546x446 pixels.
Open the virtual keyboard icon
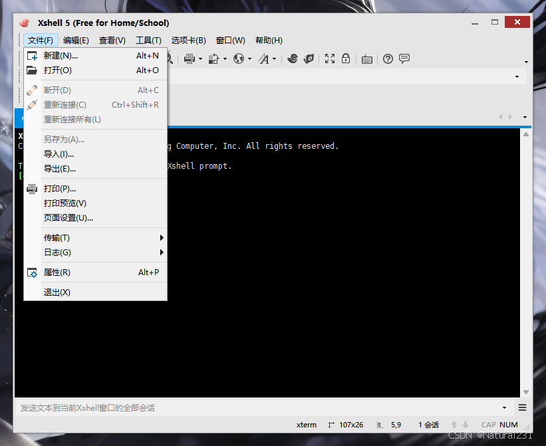(x=367, y=59)
